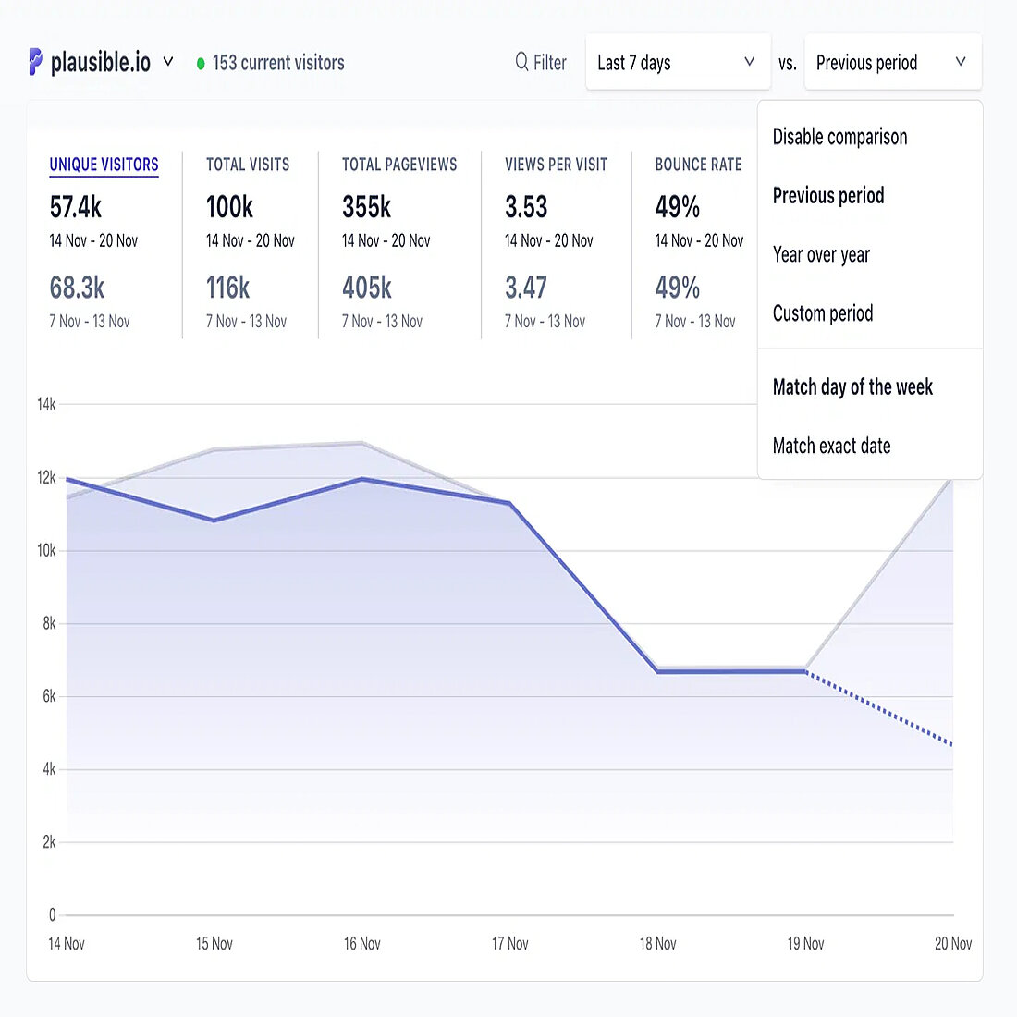Open the comparison period dropdown next to vs.
1017x1017 pixels.
pyautogui.click(x=890, y=62)
